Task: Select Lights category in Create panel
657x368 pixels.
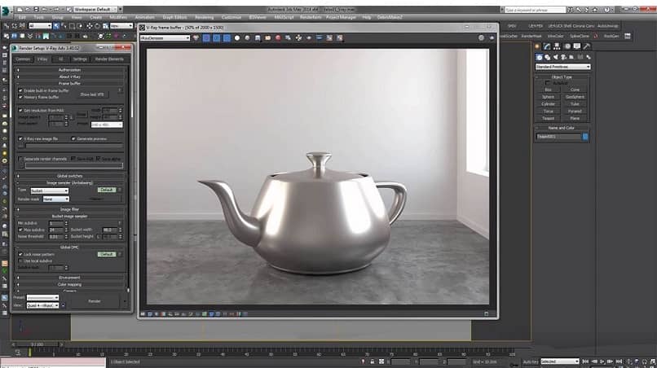Action: 555,57
